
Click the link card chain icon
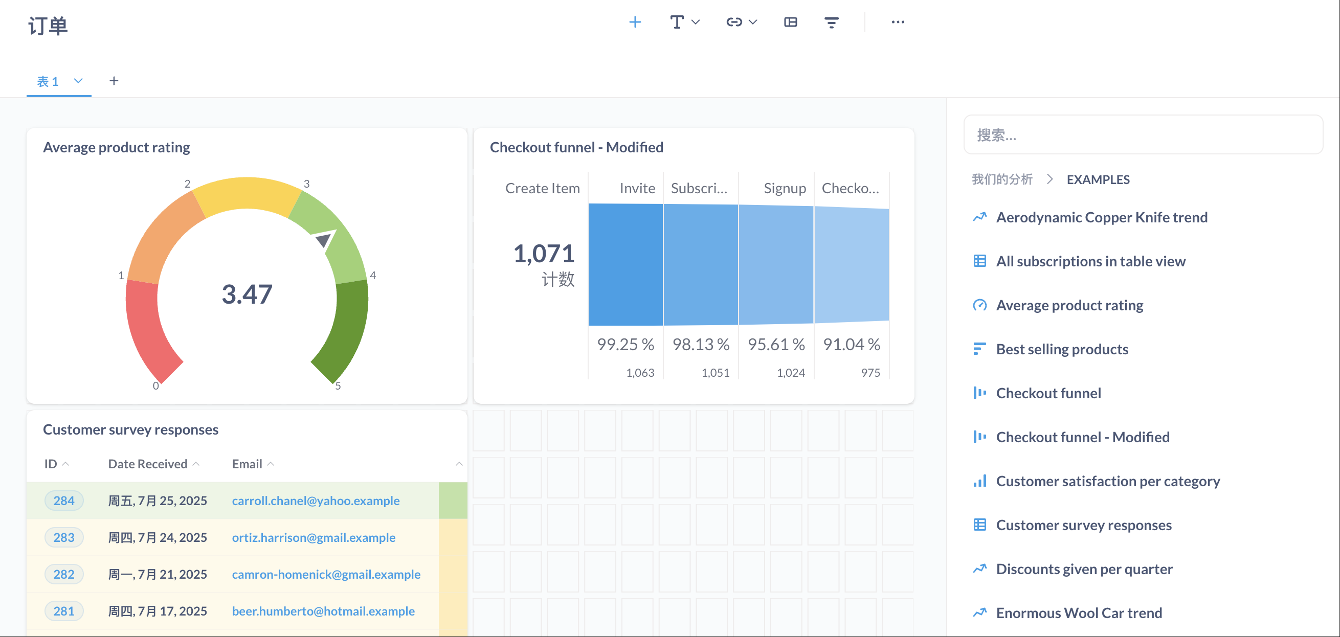click(x=734, y=22)
